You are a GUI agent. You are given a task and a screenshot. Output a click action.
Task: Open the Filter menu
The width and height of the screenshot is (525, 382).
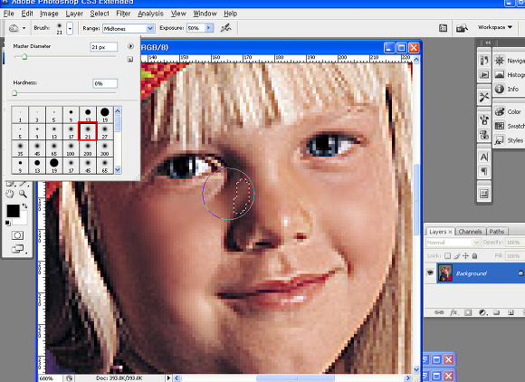tap(123, 14)
